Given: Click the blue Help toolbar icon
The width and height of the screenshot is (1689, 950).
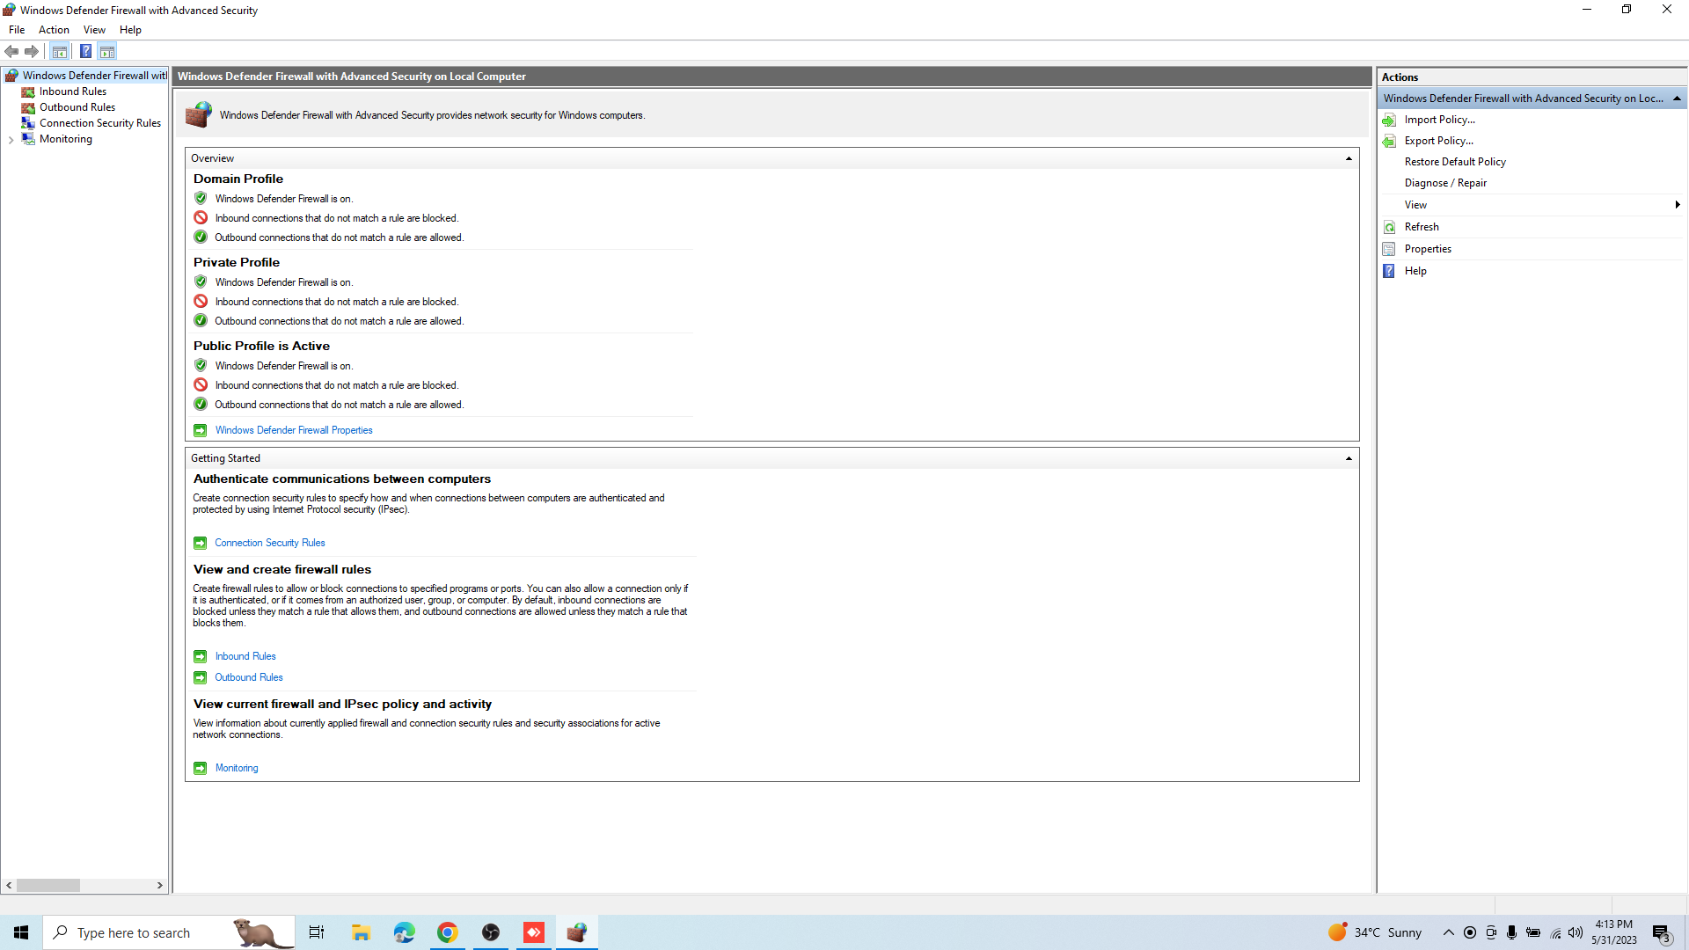Looking at the screenshot, I should click(85, 51).
